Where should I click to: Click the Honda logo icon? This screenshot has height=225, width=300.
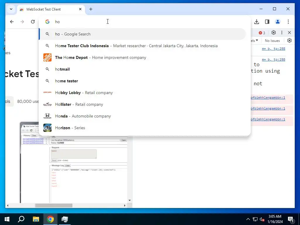point(47,116)
